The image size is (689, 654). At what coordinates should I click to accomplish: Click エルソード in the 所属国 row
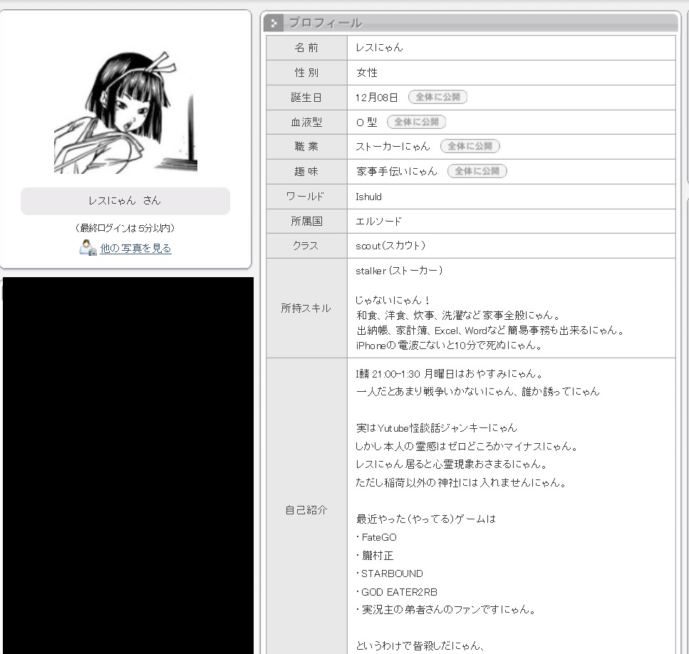pos(378,222)
